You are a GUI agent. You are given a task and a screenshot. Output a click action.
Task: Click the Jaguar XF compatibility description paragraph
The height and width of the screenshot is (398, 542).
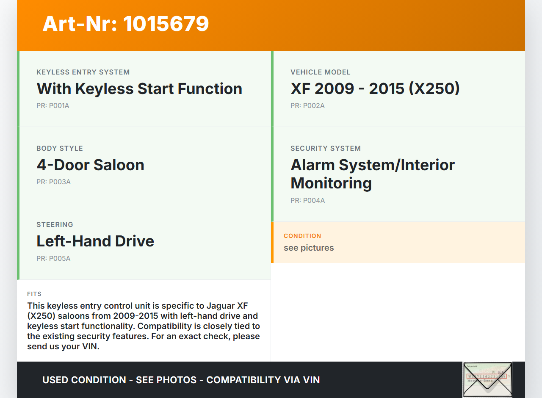[144, 326]
